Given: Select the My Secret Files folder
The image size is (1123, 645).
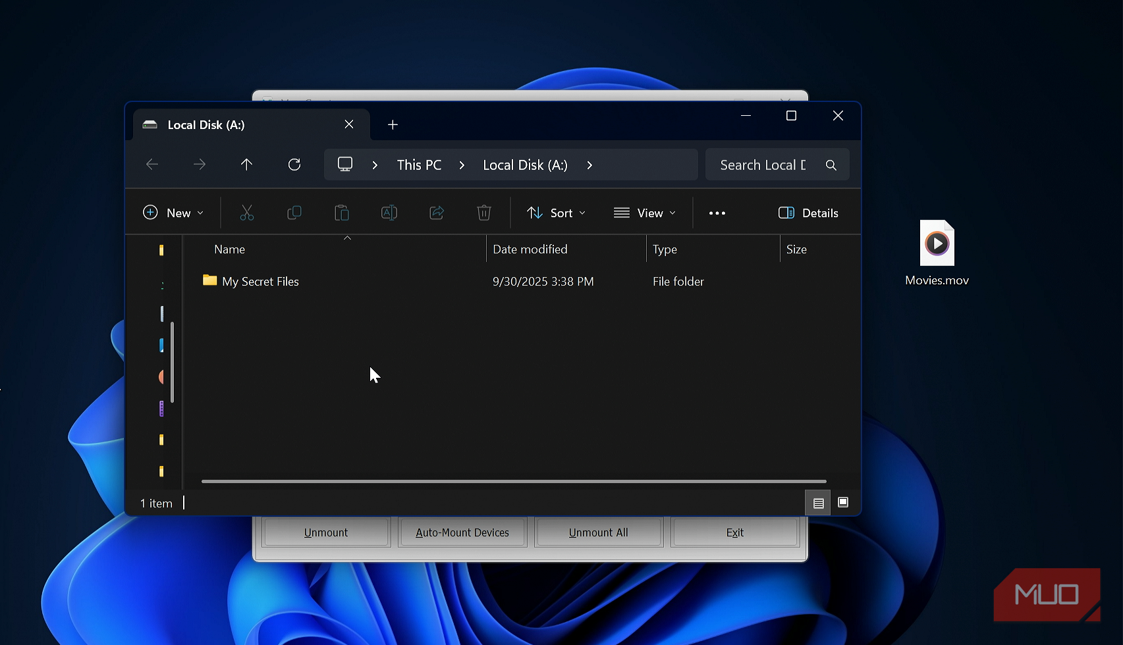Looking at the screenshot, I should pos(251,281).
